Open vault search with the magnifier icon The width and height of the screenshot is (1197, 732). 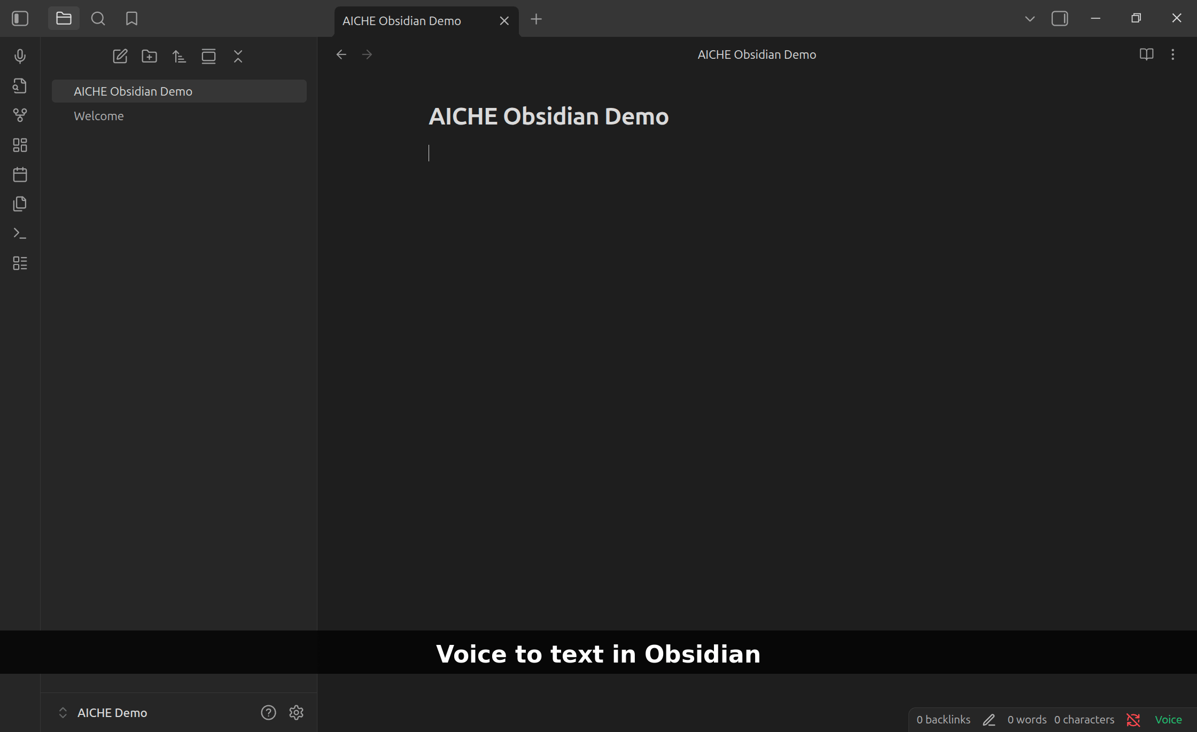(x=98, y=18)
